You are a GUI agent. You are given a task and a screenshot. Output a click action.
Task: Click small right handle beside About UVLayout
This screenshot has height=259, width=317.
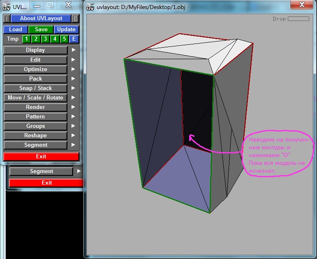[x=75, y=18]
